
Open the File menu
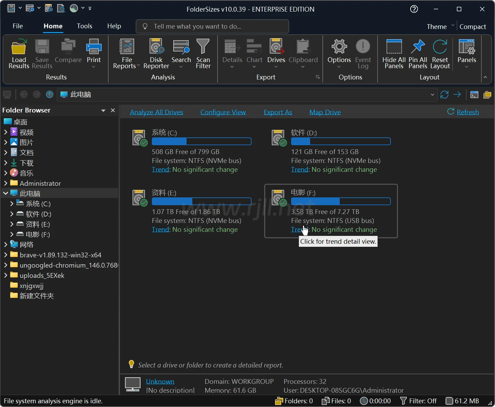(x=18, y=26)
